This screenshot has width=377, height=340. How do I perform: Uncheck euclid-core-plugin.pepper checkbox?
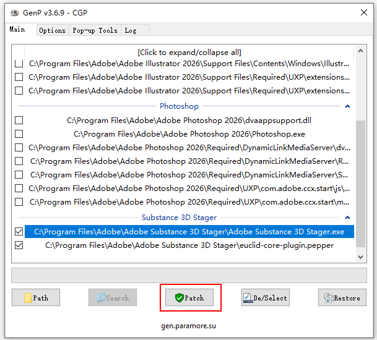(19, 245)
